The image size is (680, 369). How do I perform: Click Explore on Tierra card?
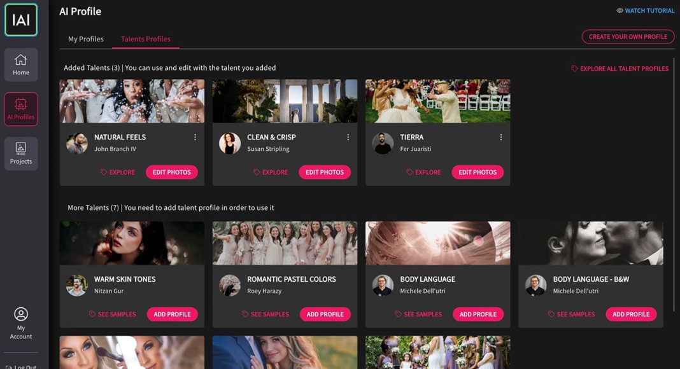point(423,172)
